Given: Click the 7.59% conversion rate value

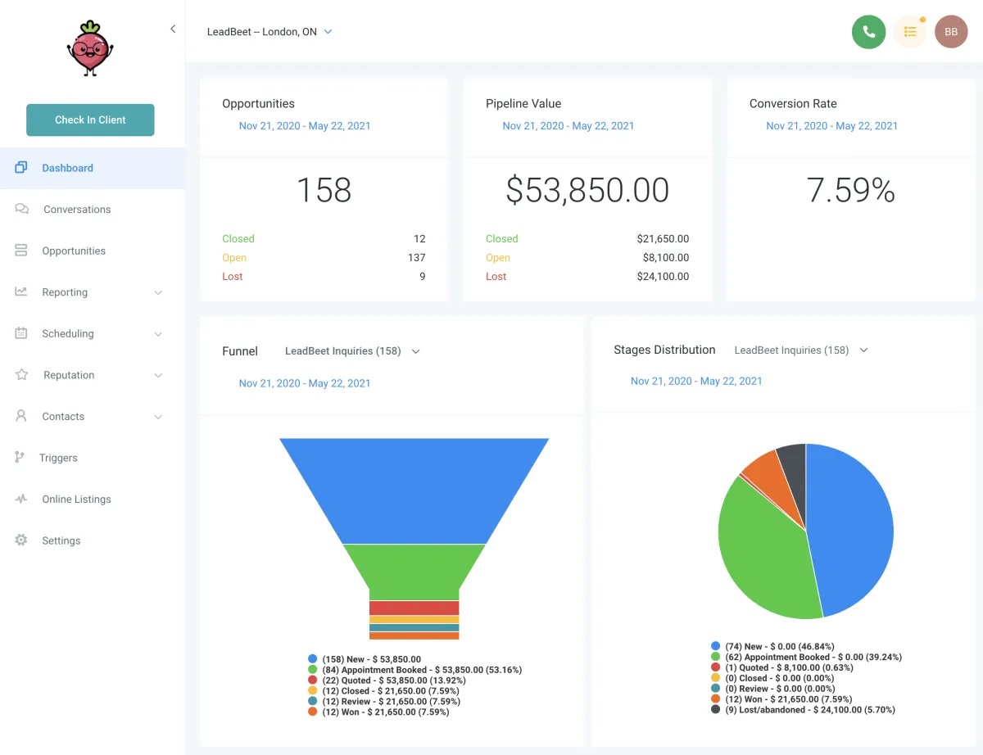Looking at the screenshot, I should tap(850, 190).
